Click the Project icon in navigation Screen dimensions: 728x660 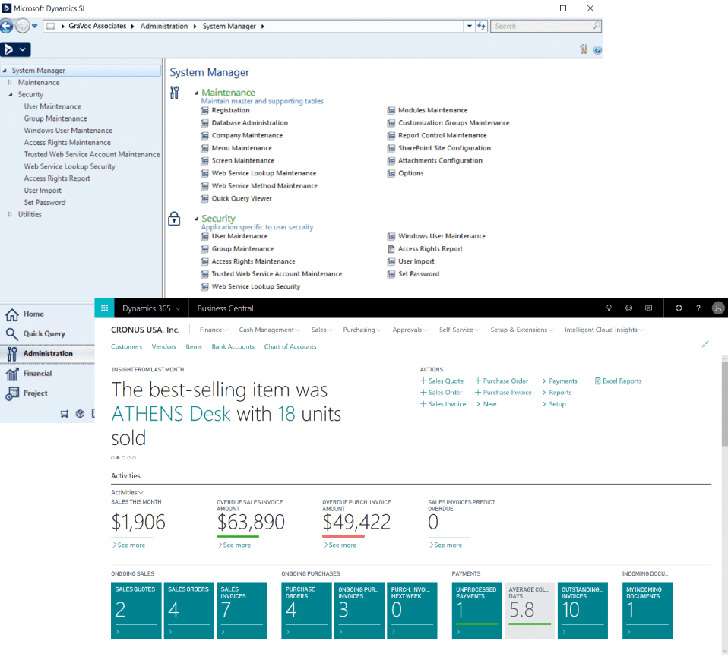(11, 393)
